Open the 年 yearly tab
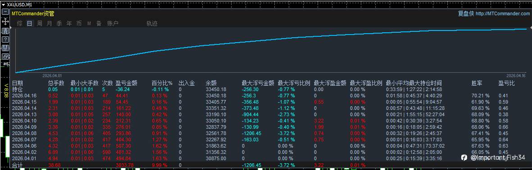532x170 pixels. coord(69,24)
